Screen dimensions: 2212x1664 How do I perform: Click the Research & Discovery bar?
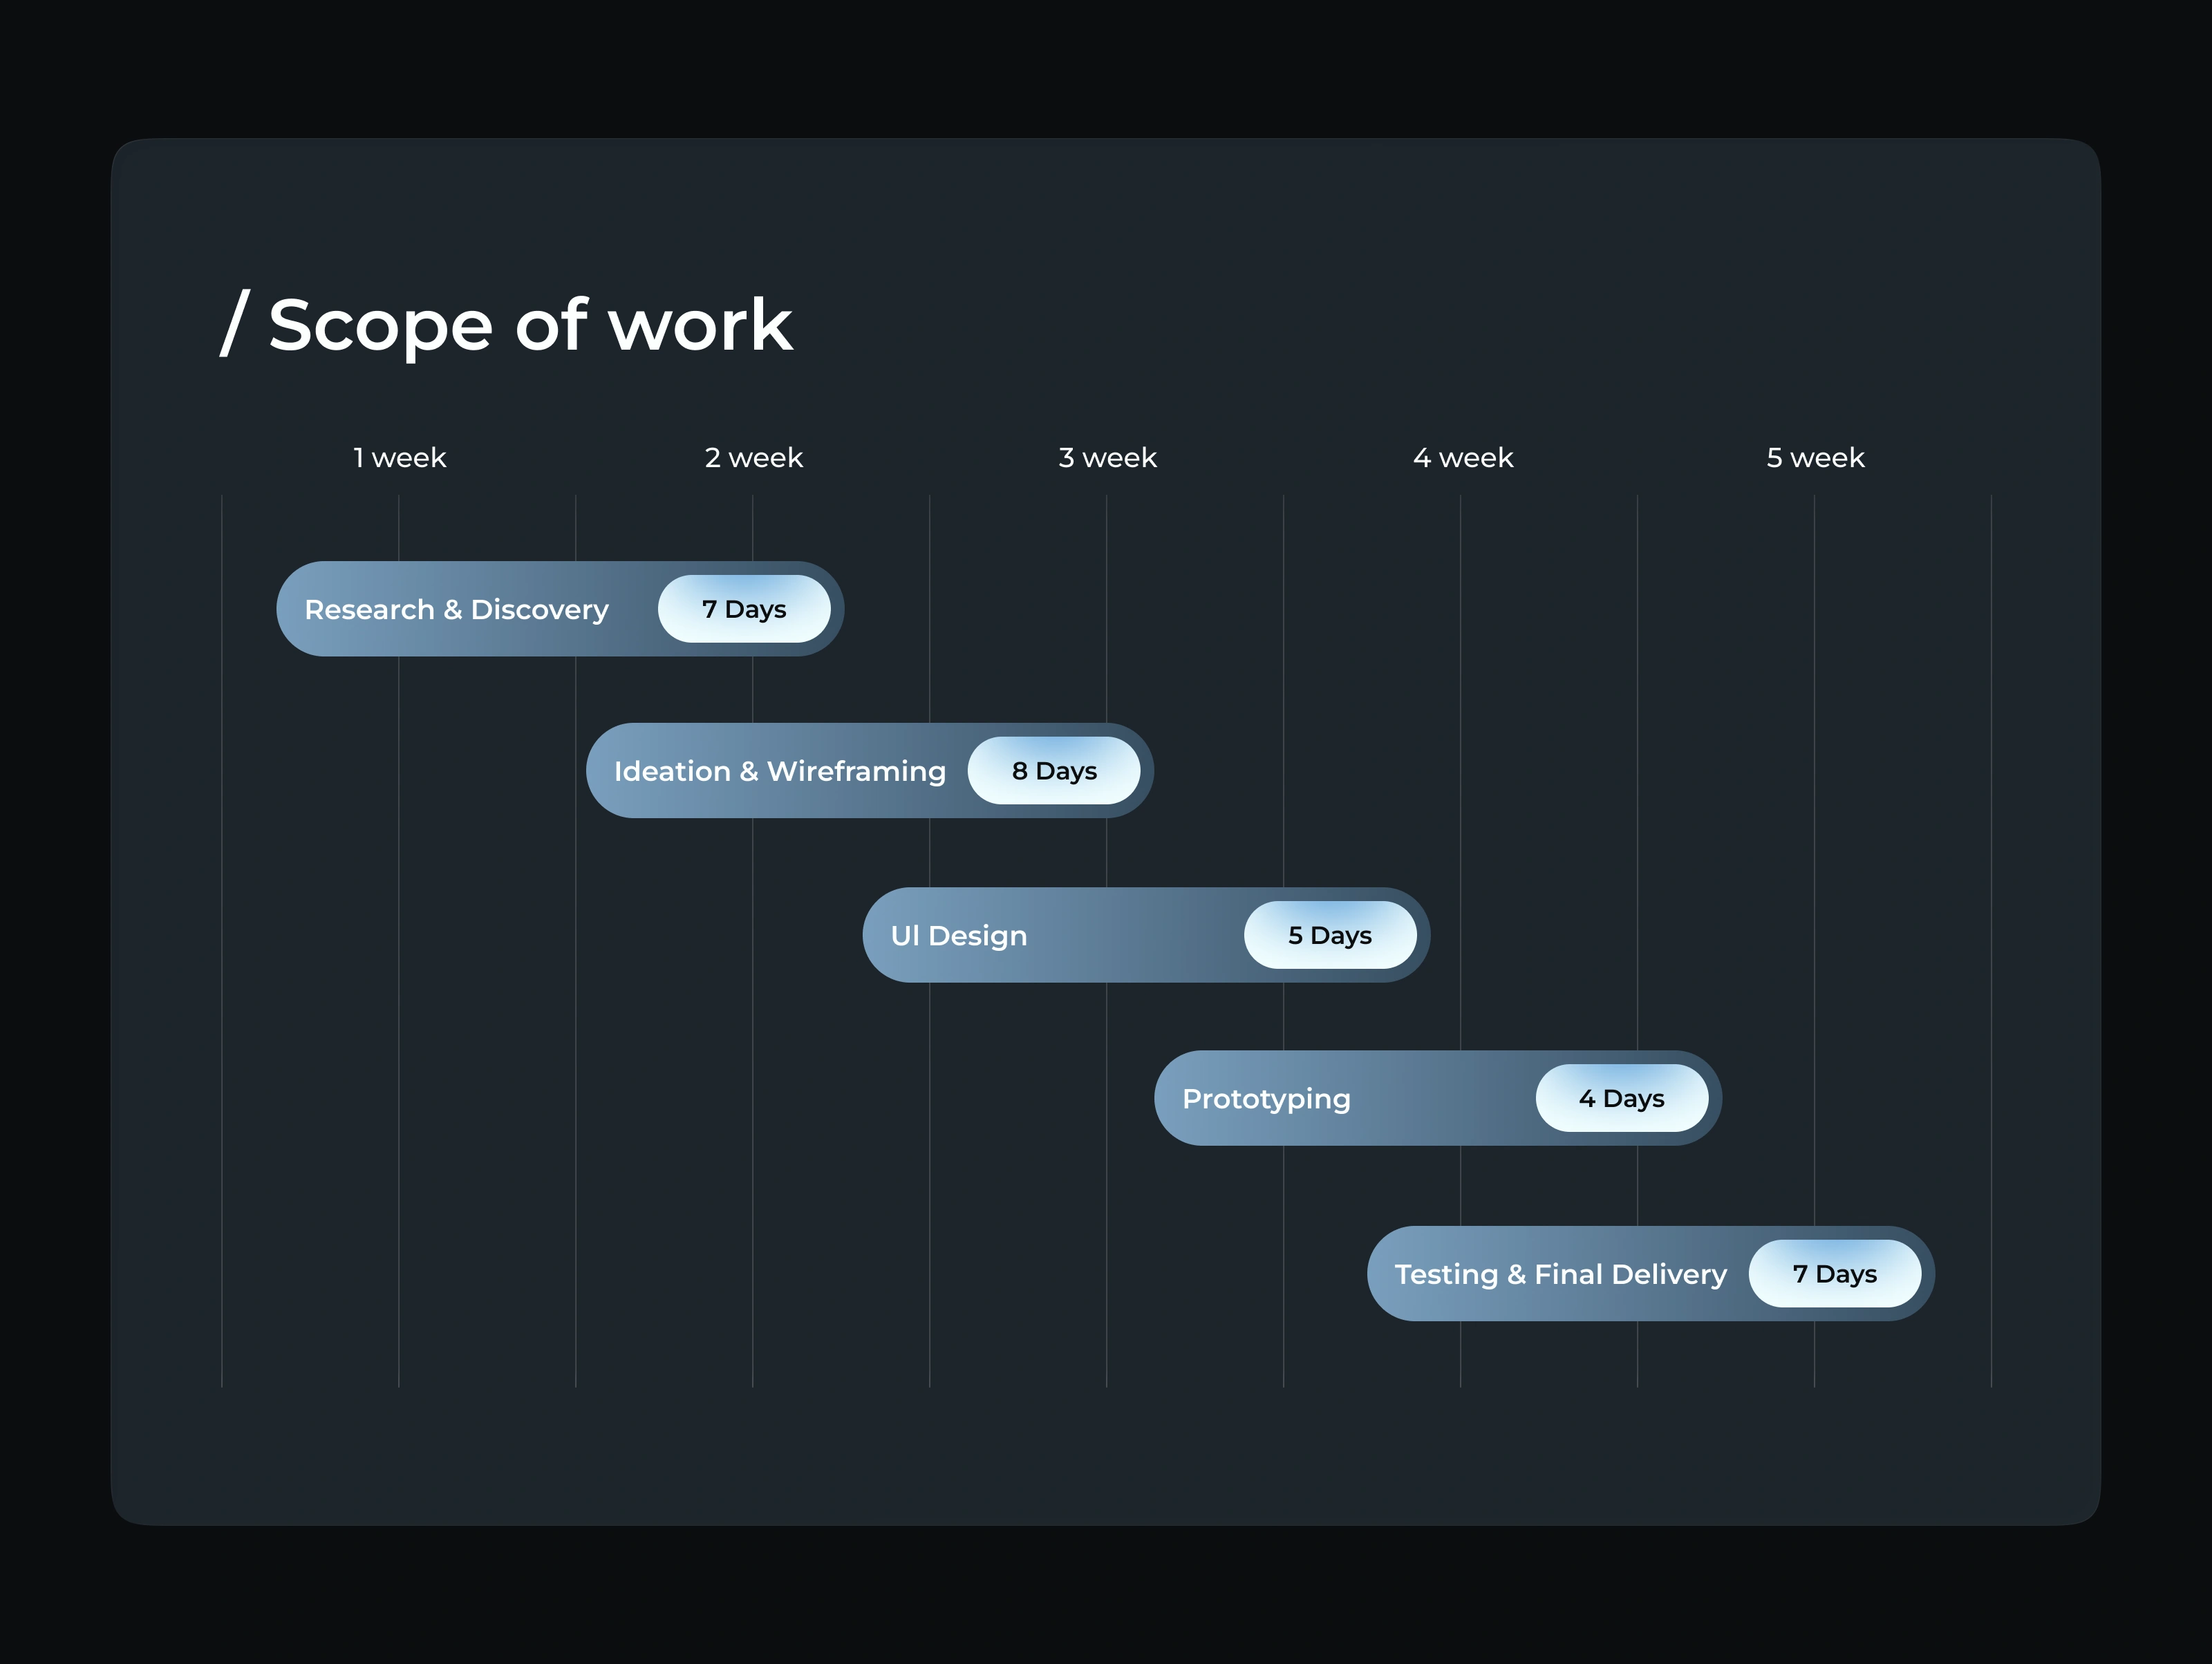(560, 609)
